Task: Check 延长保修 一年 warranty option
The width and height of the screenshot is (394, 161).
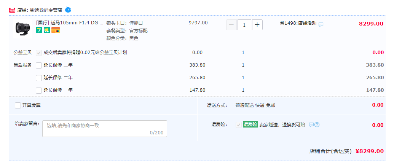Action: [x=39, y=91]
